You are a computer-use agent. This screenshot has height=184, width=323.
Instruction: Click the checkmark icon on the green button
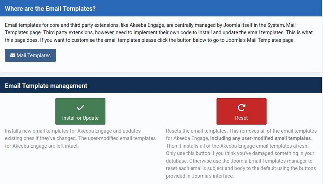click(x=80, y=108)
